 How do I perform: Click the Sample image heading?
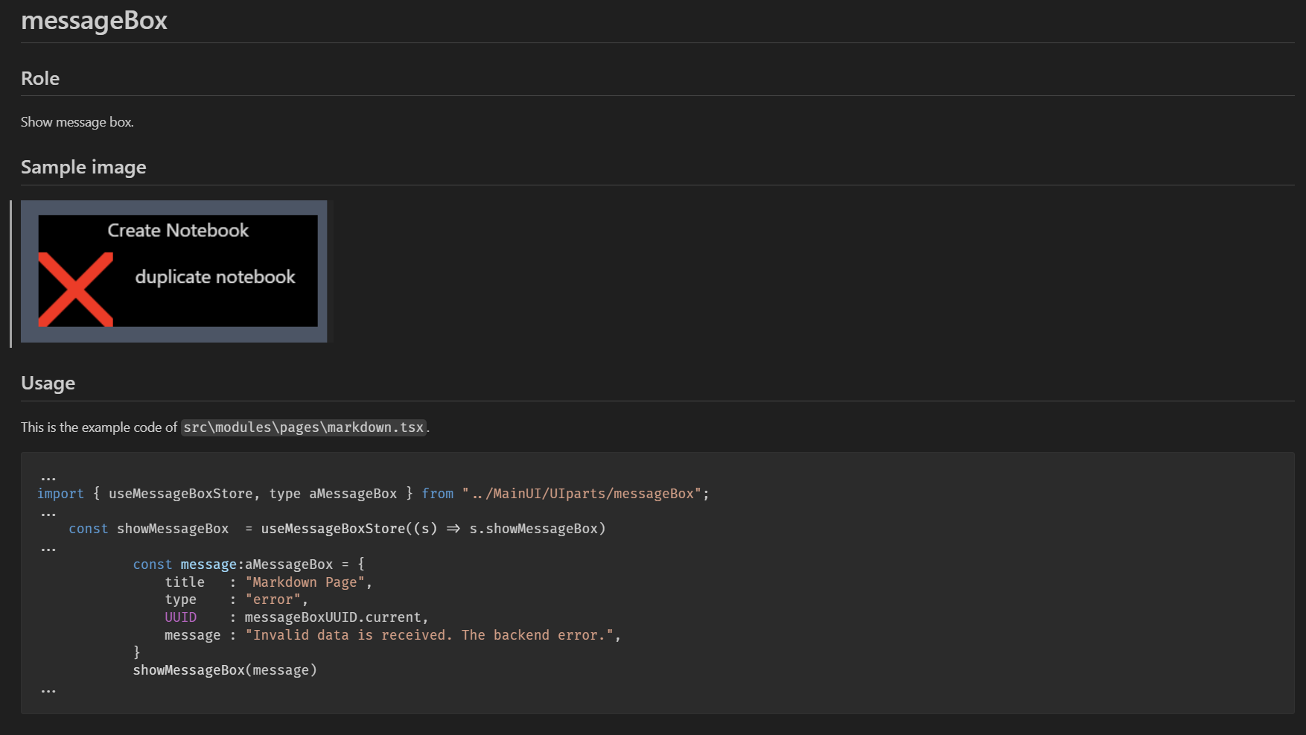83,168
